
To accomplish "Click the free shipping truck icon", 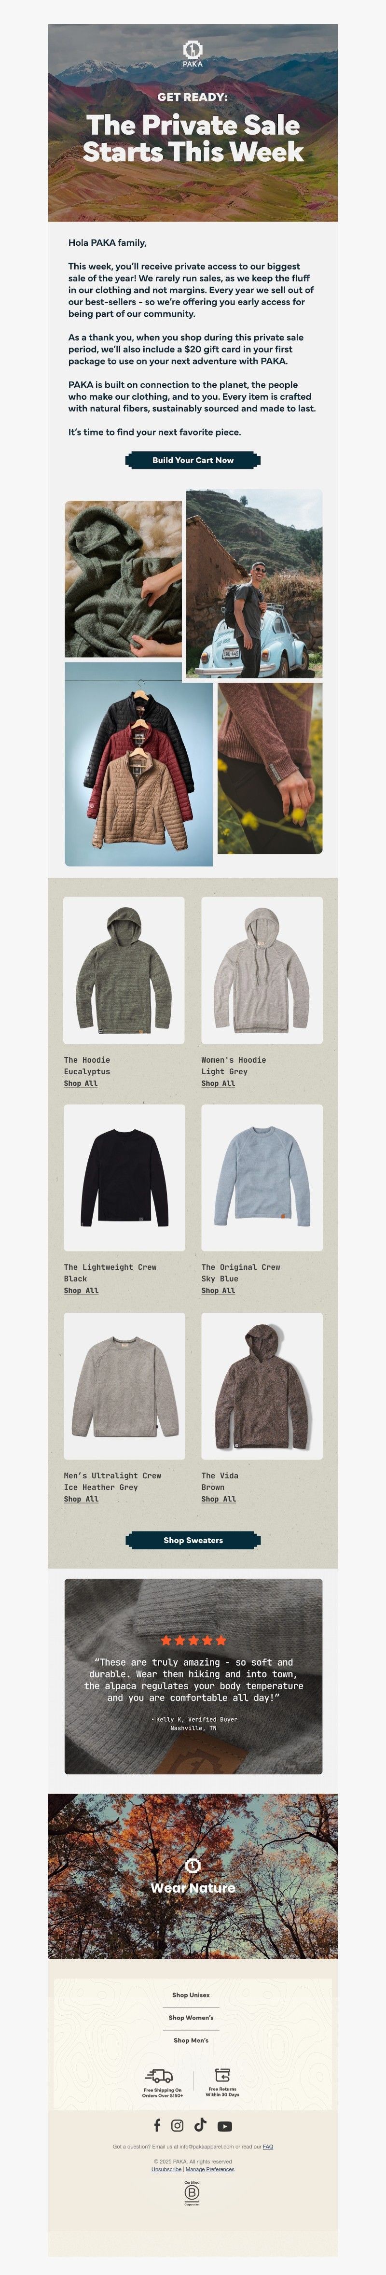I will pyautogui.click(x=159, y=2076).
